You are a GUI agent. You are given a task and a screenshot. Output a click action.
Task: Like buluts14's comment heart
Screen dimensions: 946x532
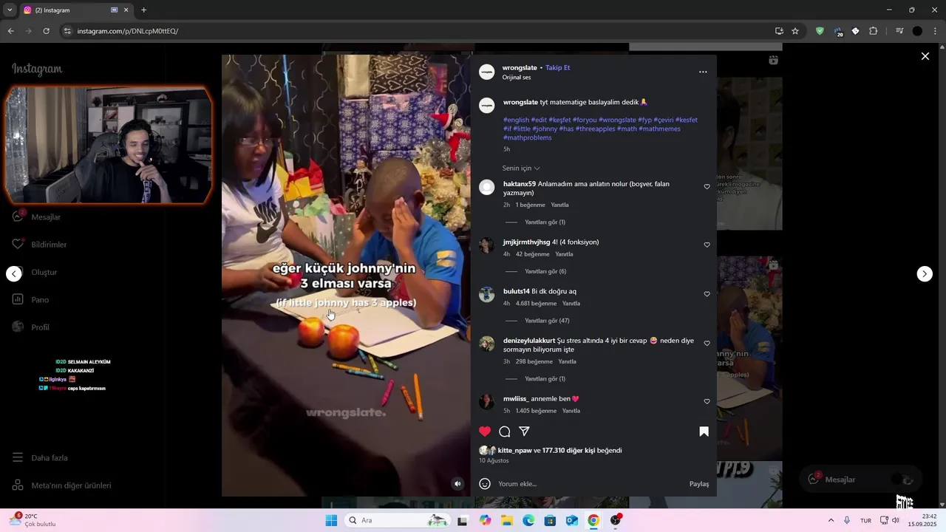707,294
